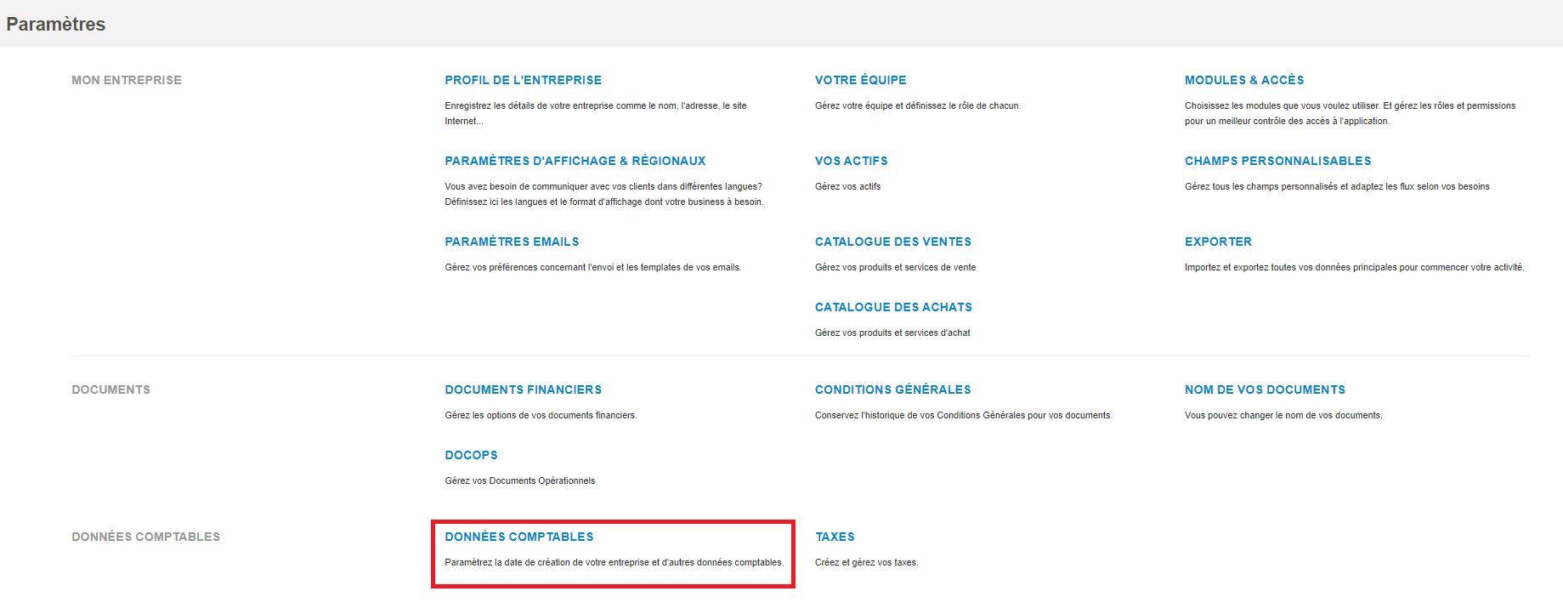
Task: Click 'Enregistrez les détails de votre entreprise' text
Action: (x=596, y=113)
